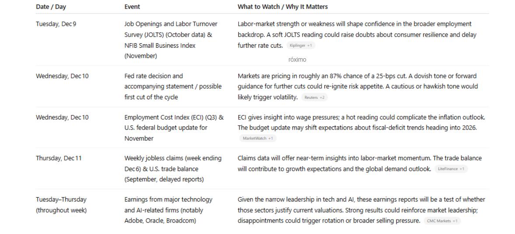Click the Weekly jobless claims event cell

tap(173, 169)
